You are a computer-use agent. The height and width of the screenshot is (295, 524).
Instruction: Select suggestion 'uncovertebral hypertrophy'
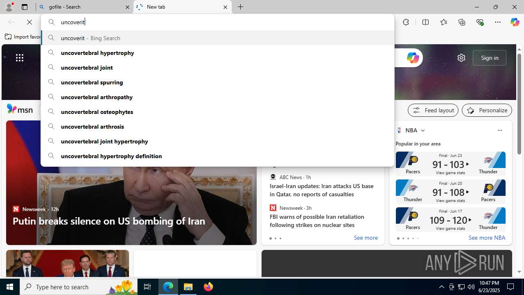pos(217,52)
